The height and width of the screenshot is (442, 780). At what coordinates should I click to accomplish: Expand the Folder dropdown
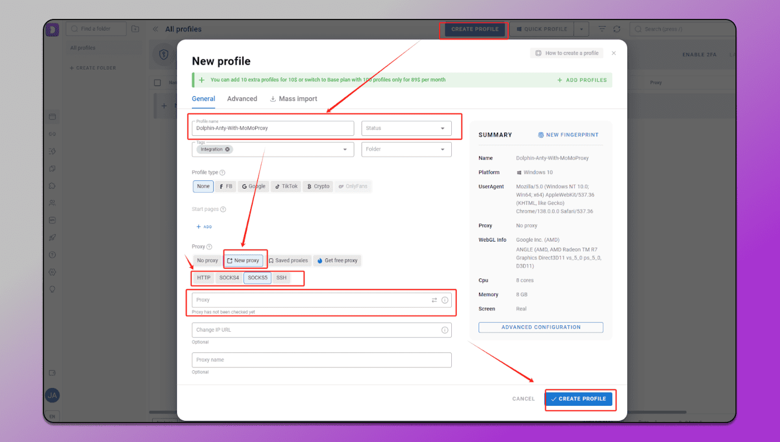(406, 149)
